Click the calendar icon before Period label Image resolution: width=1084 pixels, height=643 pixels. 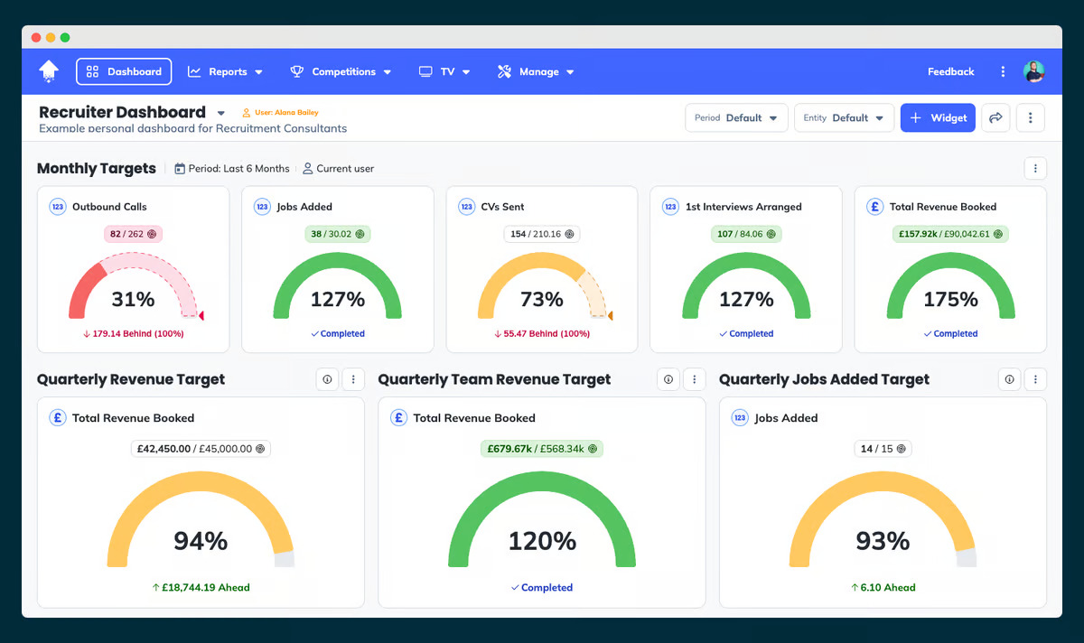[x=180, y=168]
